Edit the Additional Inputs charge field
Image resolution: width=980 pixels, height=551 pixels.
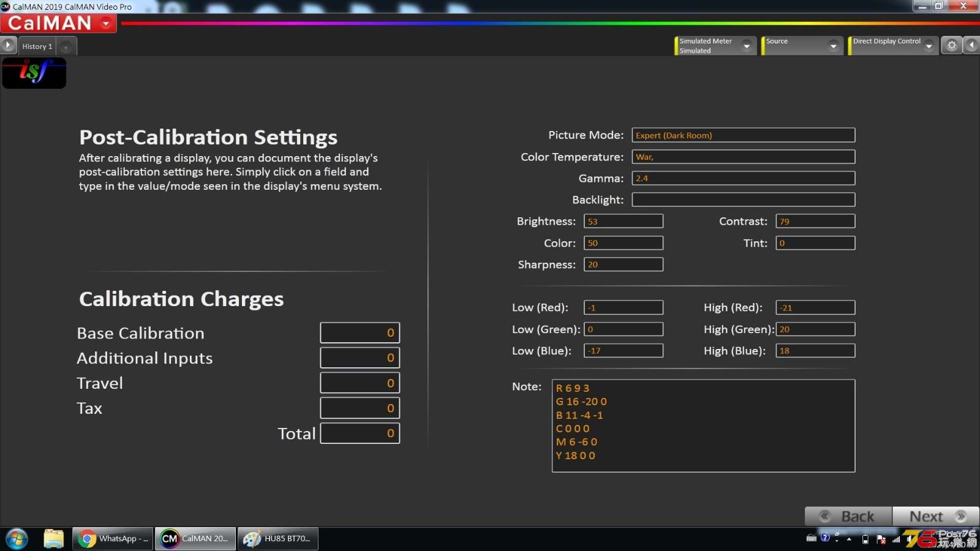pyautogui.click(x=360, y=358)
